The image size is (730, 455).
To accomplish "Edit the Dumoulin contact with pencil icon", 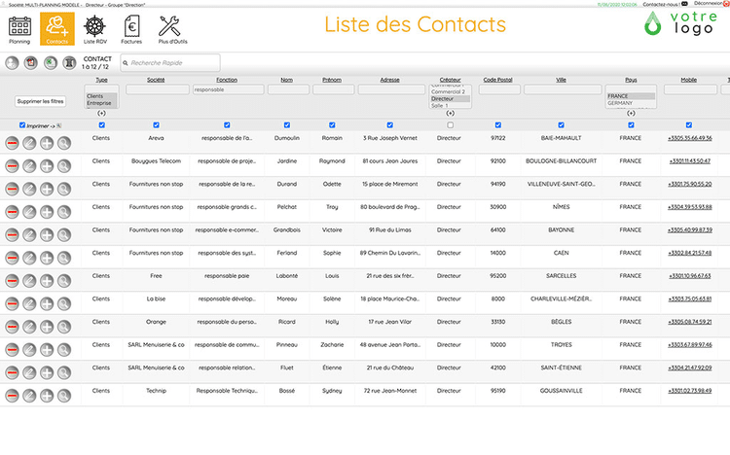I will (29, 143).
